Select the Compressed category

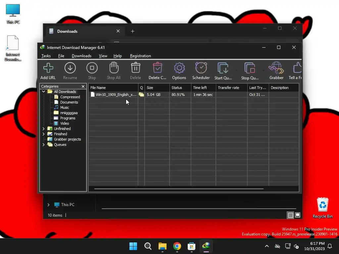pos(70,97)
